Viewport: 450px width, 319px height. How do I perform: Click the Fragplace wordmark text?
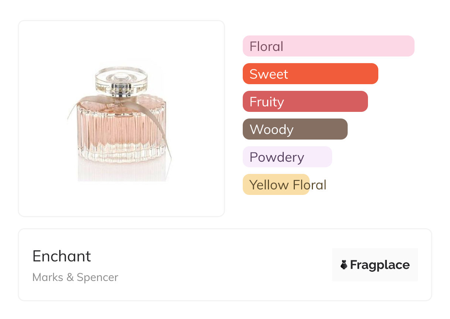point(380,265)
